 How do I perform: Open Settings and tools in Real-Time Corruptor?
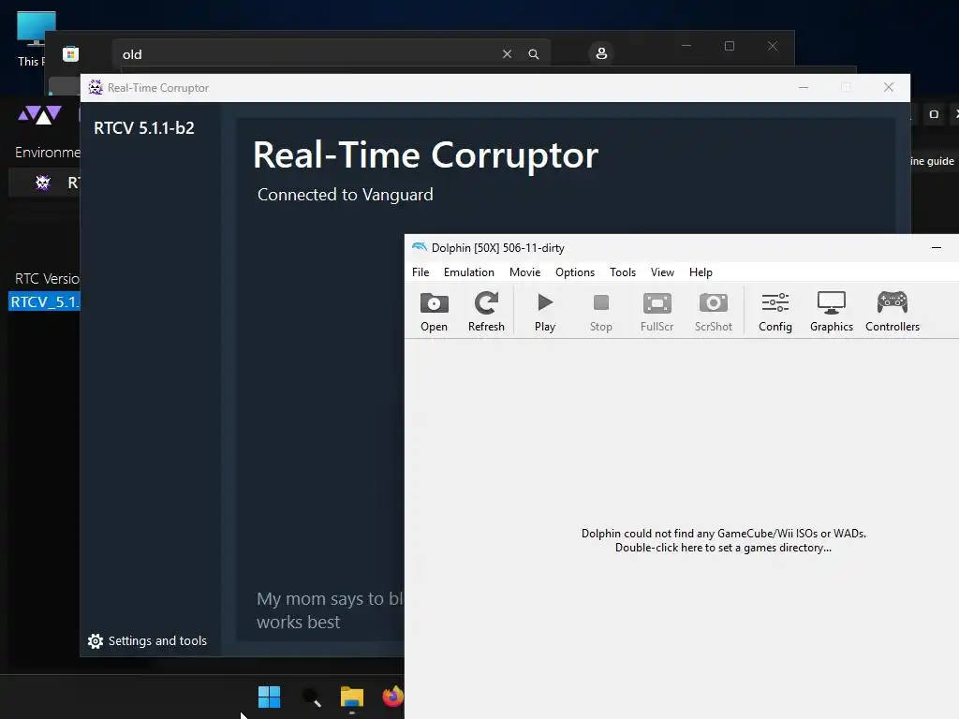coord(147,640)
